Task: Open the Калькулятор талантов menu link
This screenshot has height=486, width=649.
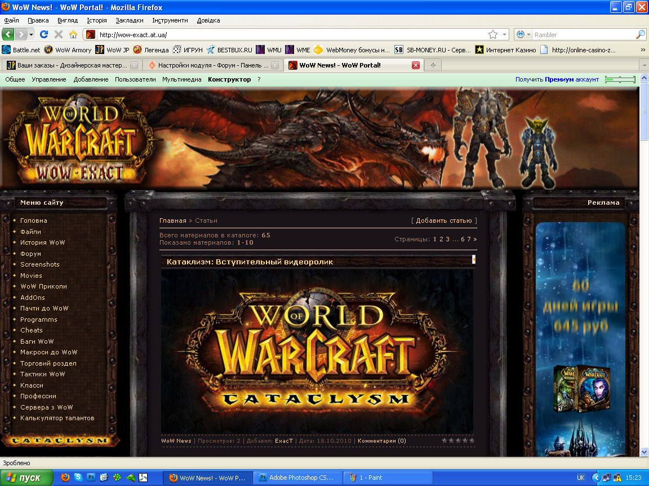Action: tap(57, 418)
